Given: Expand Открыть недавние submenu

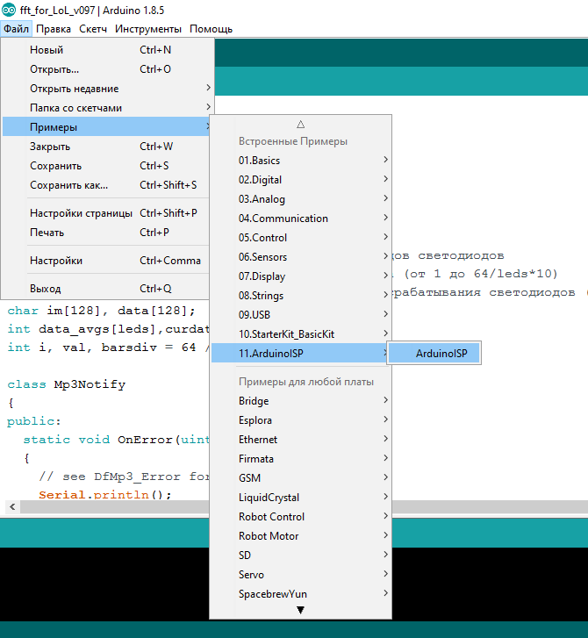Looking at the screenshot, I should 75,89.
